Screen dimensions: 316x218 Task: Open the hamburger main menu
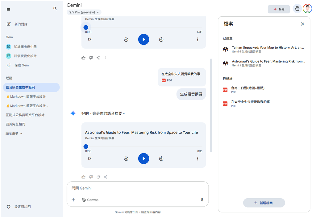coord(8,10)
